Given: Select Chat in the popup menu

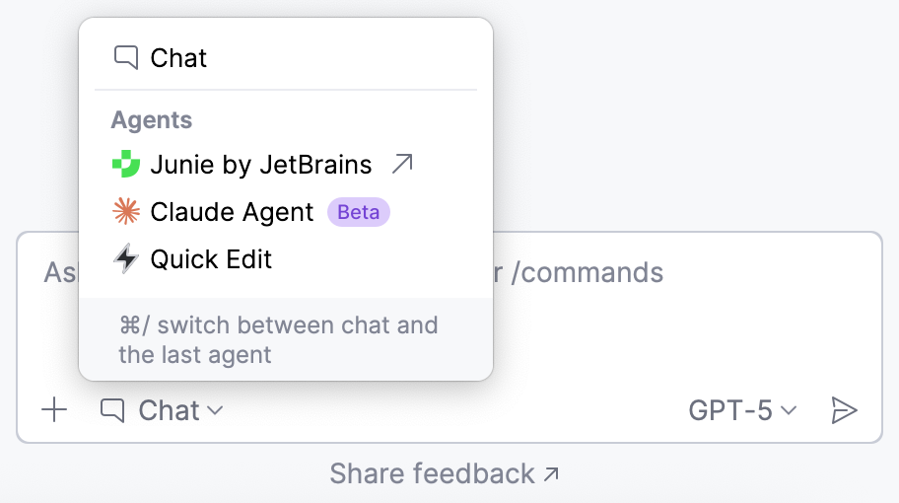Looking at the screenshot, I should click(178, 58).
